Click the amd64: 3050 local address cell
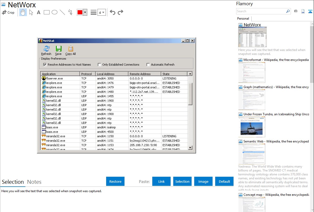Screen dimensions: 314x212 point(105,78)
